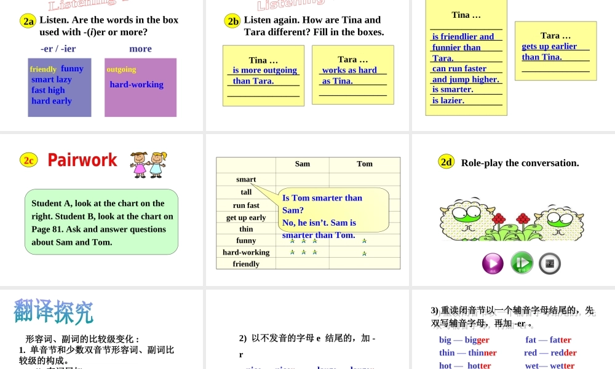
Task: Click the yellow word 'outgoing' in pink box
Action: coord(121,69)
